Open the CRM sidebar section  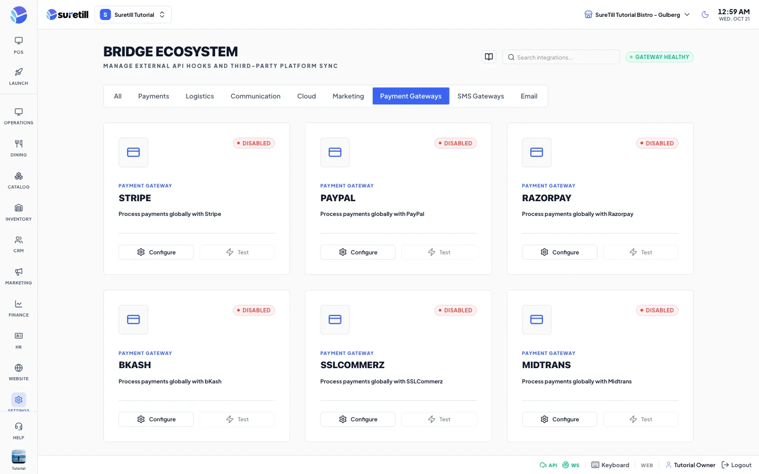(18, 244)
